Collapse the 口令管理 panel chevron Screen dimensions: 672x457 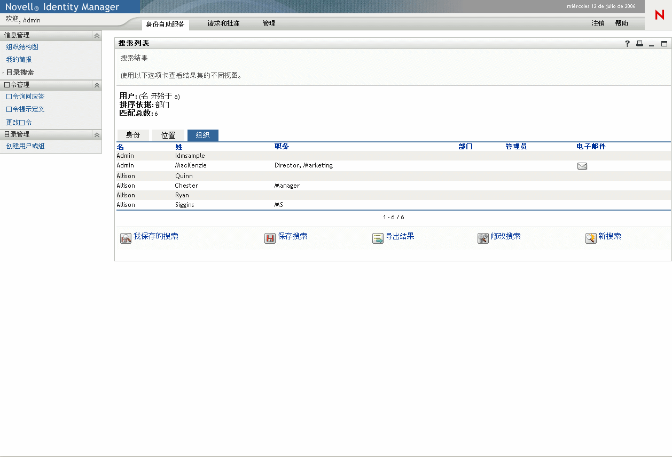coord(97,85)
